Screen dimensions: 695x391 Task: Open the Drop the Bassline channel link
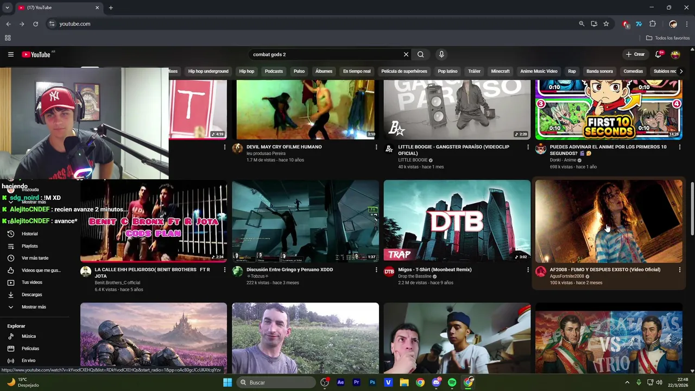[415, 276]
